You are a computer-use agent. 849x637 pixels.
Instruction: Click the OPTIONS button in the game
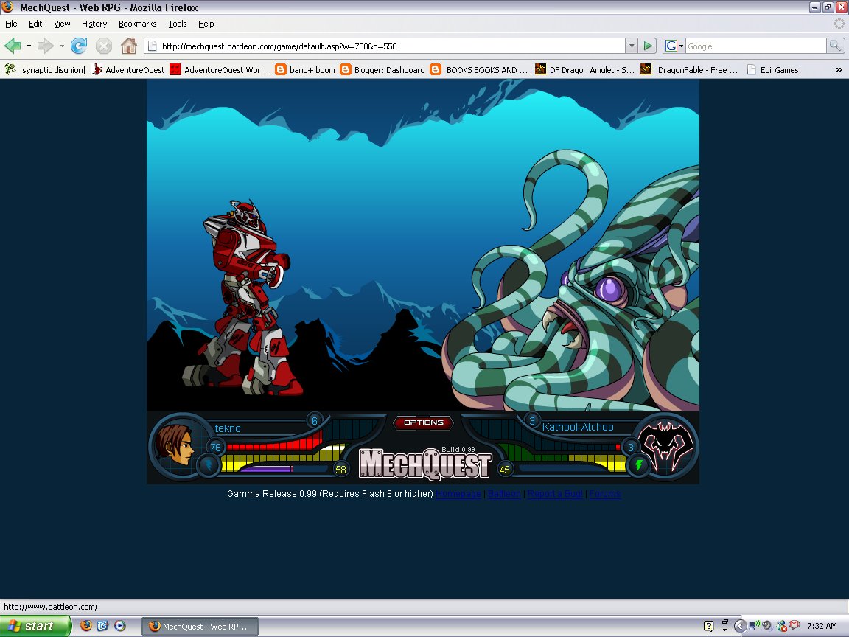[x=424, y=422]
